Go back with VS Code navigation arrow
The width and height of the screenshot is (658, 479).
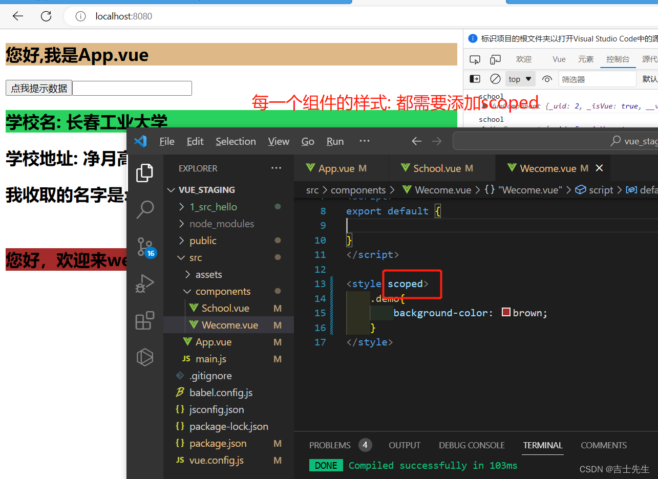(417, 141)
